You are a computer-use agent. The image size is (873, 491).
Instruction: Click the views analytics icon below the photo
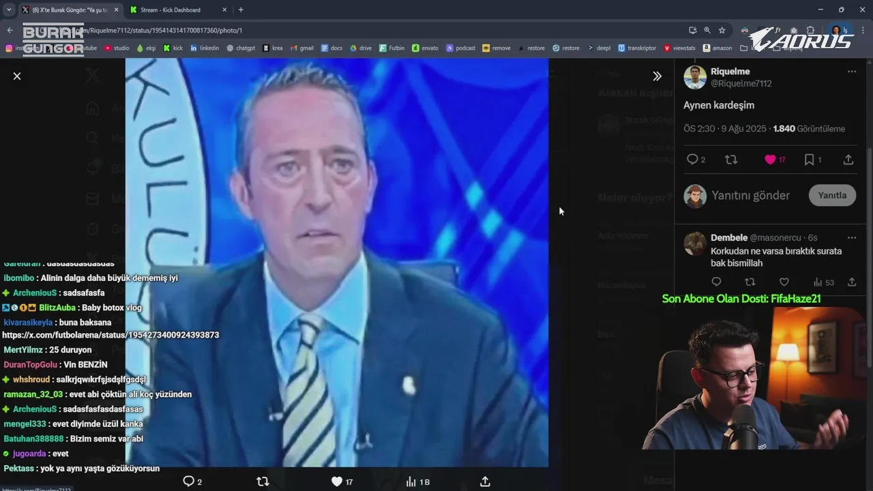coord(411,481)
